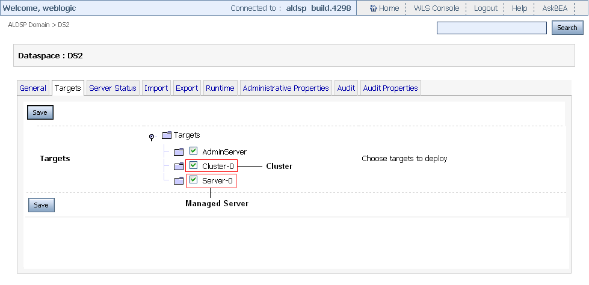Go to the Audit tab

coord(346,88)
